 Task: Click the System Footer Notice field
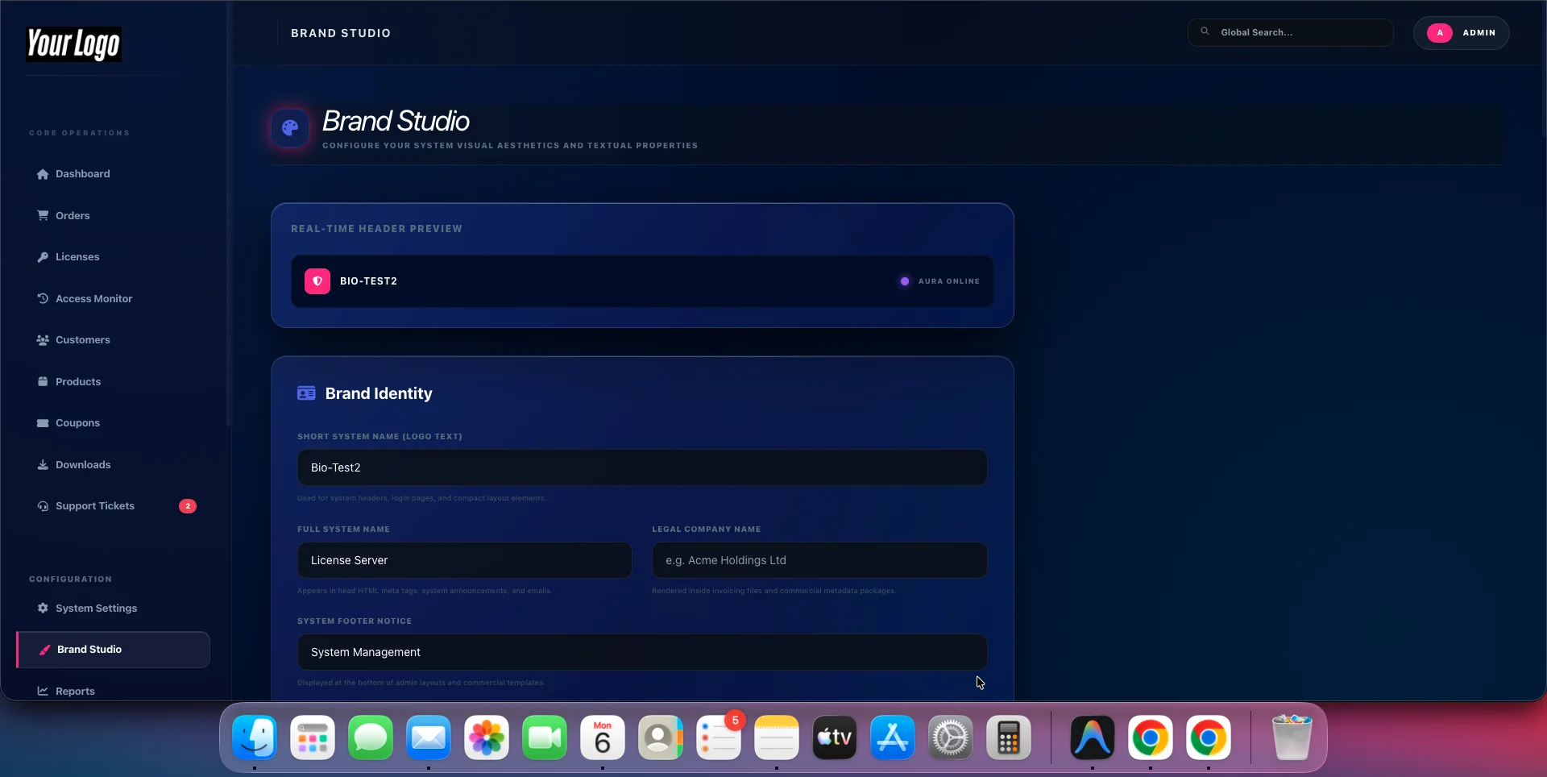[x=642, y=652]
